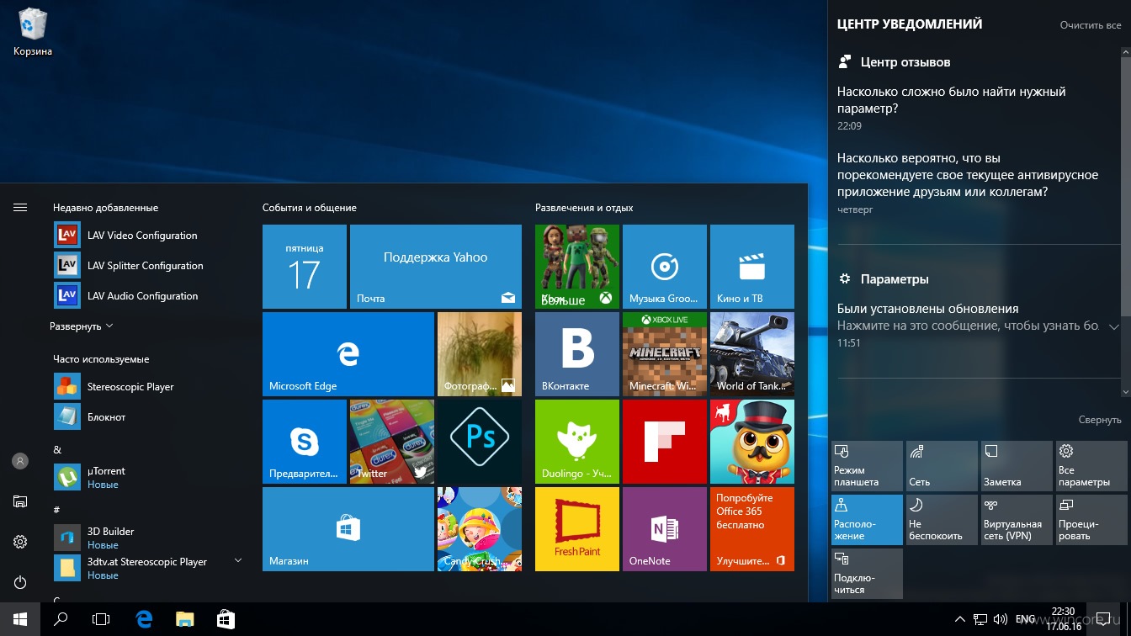
Task: Open the Xbox tile
Action: (x=577, y=267)
